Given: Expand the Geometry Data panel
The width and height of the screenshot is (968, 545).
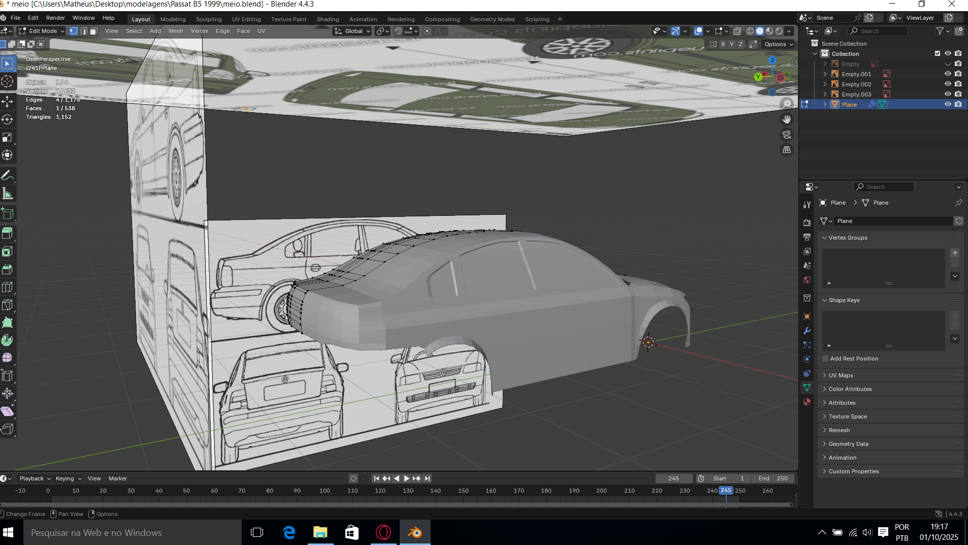Looking at the screenshot, I should click(848, 444).
